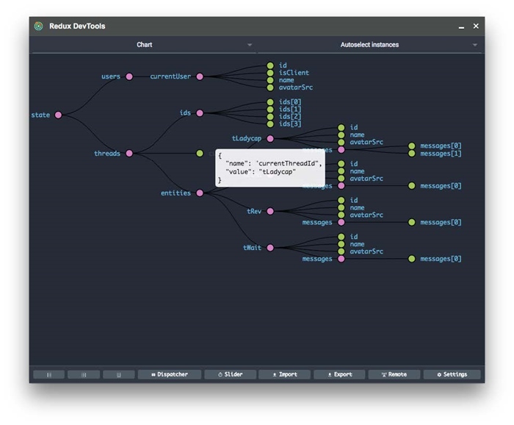Image resolution: width=514 pixels, height=425 pixels.
Task: Click the Redux DevTools logo icon
Action: (x=38, y=26)
